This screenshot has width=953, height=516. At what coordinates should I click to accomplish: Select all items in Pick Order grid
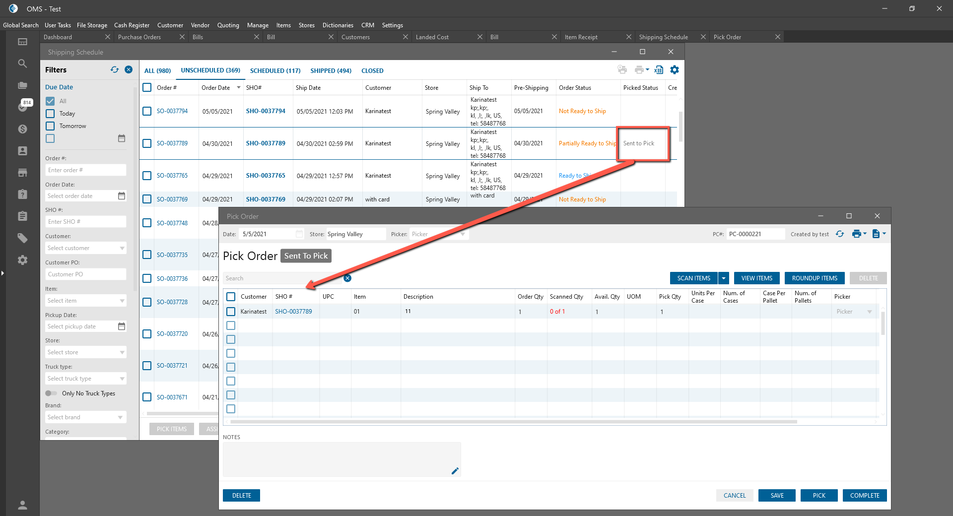tap(231, 297)
